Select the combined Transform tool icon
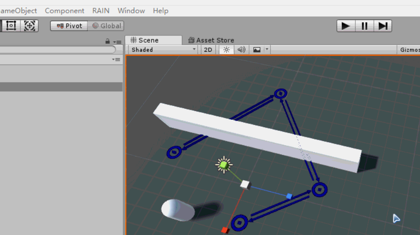This screenshot has height=235, width=420. pyautogui.click(x=30, y=26)
